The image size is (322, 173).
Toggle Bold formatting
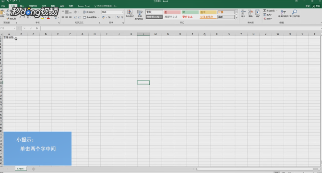20,17
